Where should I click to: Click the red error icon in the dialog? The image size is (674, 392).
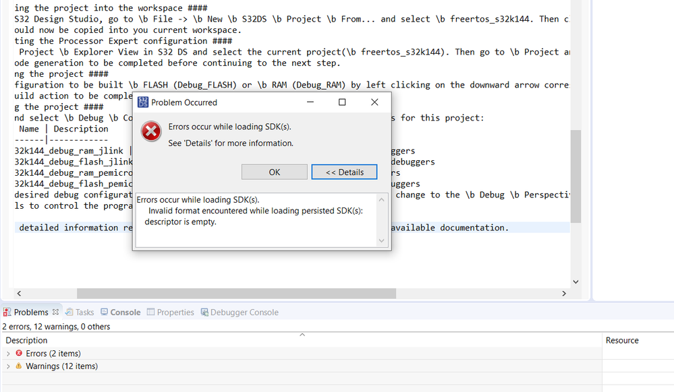tap(150, 131)
